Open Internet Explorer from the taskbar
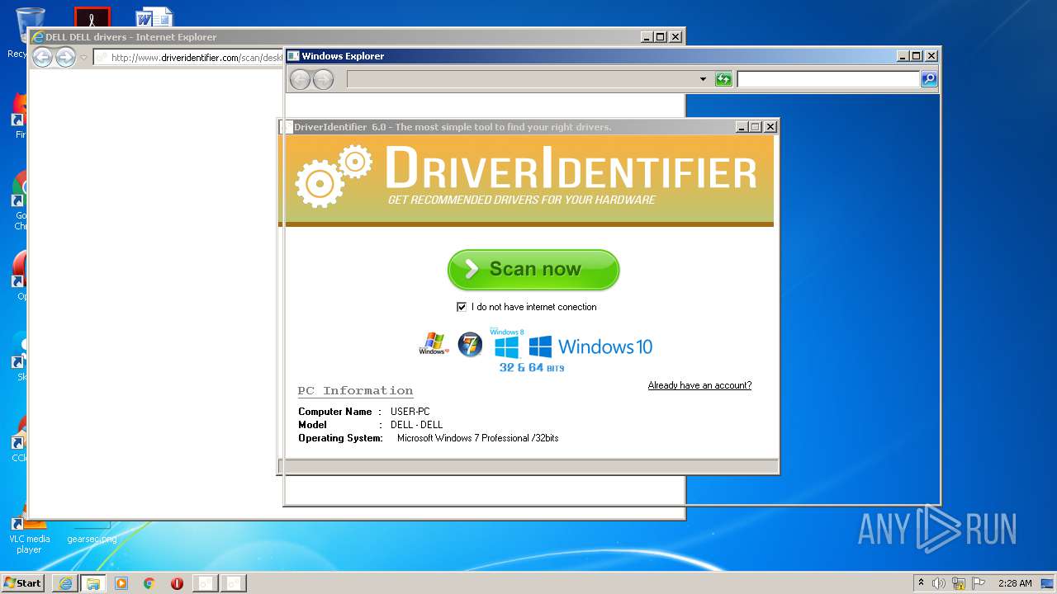The height and width of the screenshot is (594, 1057). tap(65, 583)
